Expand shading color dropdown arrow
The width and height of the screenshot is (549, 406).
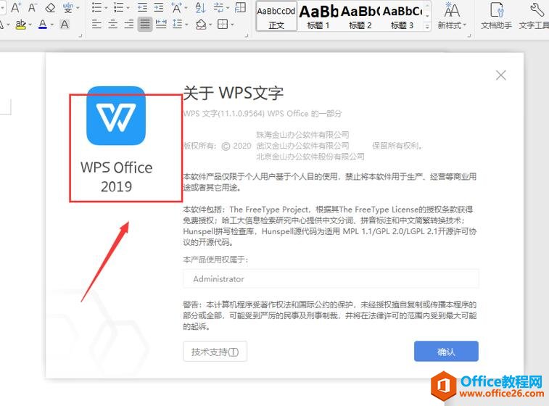210,25
